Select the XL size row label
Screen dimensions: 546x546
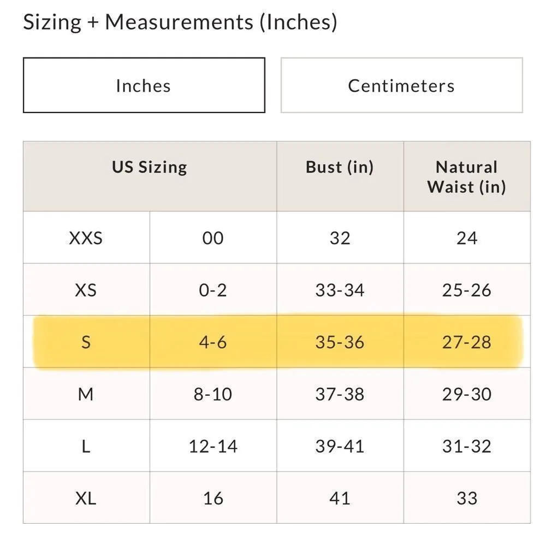86,498
